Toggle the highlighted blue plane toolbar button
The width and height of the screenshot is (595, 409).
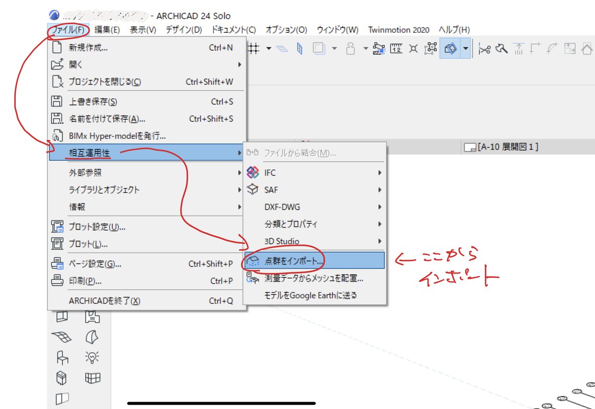tap(450, 49)
